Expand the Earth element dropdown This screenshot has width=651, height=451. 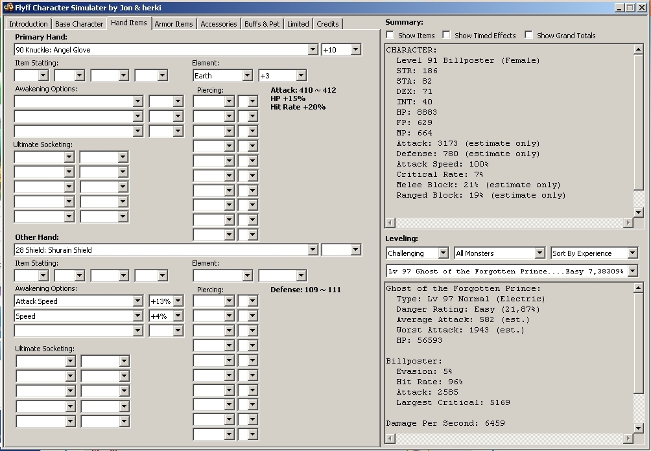pos(248,76)
